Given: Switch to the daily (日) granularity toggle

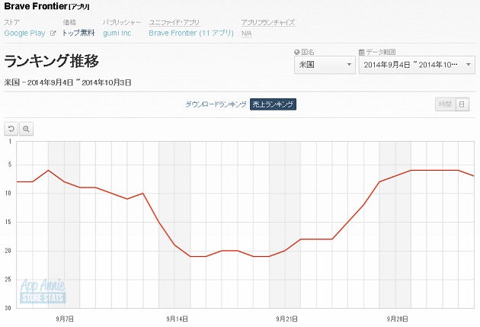Looking at the screenshot, I should point(462,104).
